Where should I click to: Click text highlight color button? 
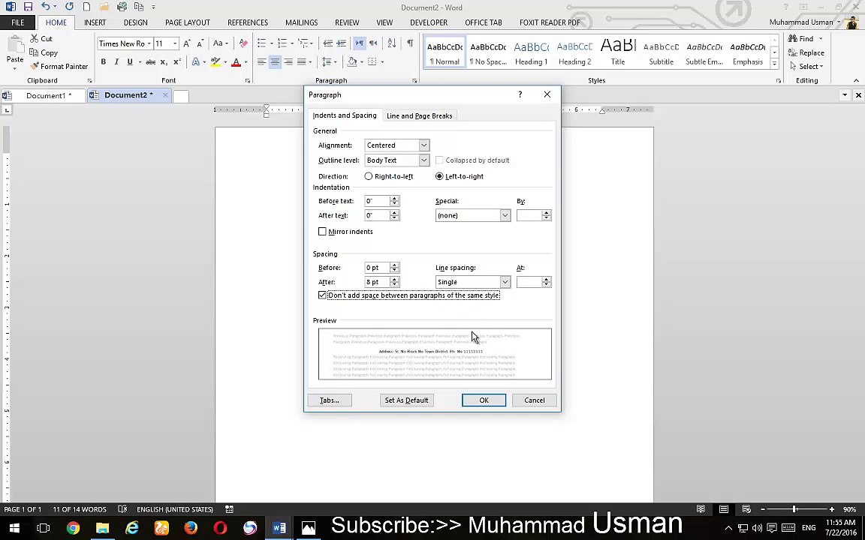[x=215, y=62]
